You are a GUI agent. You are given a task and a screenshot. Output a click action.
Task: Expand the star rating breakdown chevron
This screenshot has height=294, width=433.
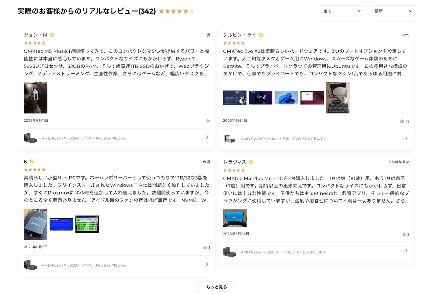tap(192, 11)
